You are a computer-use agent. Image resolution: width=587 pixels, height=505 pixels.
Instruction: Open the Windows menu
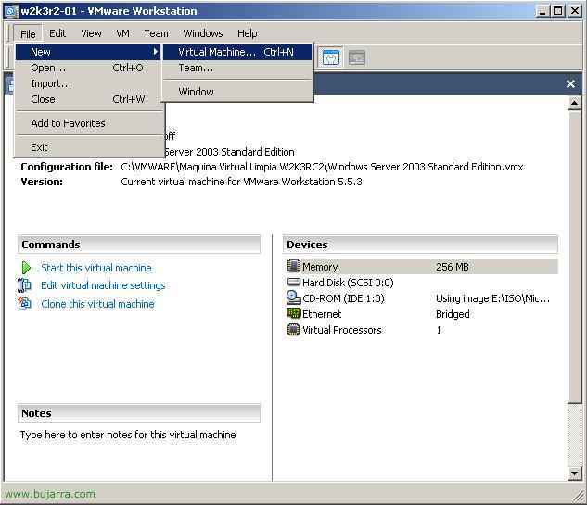203,33
